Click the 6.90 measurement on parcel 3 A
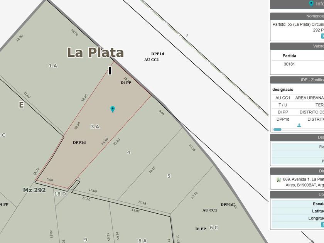324x243 pixels. click(50, 180)
